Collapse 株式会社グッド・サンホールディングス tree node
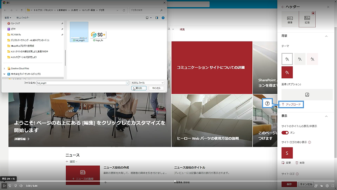This screenshot has width=337, height=190. 4,74
